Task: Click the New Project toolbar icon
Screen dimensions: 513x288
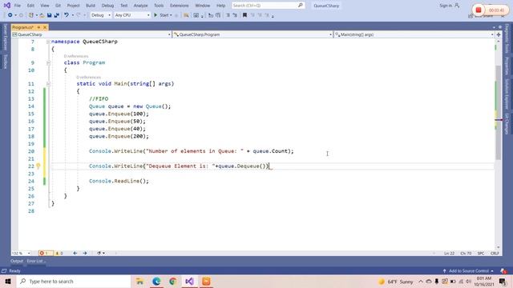Action: click(x=31, y=15)
